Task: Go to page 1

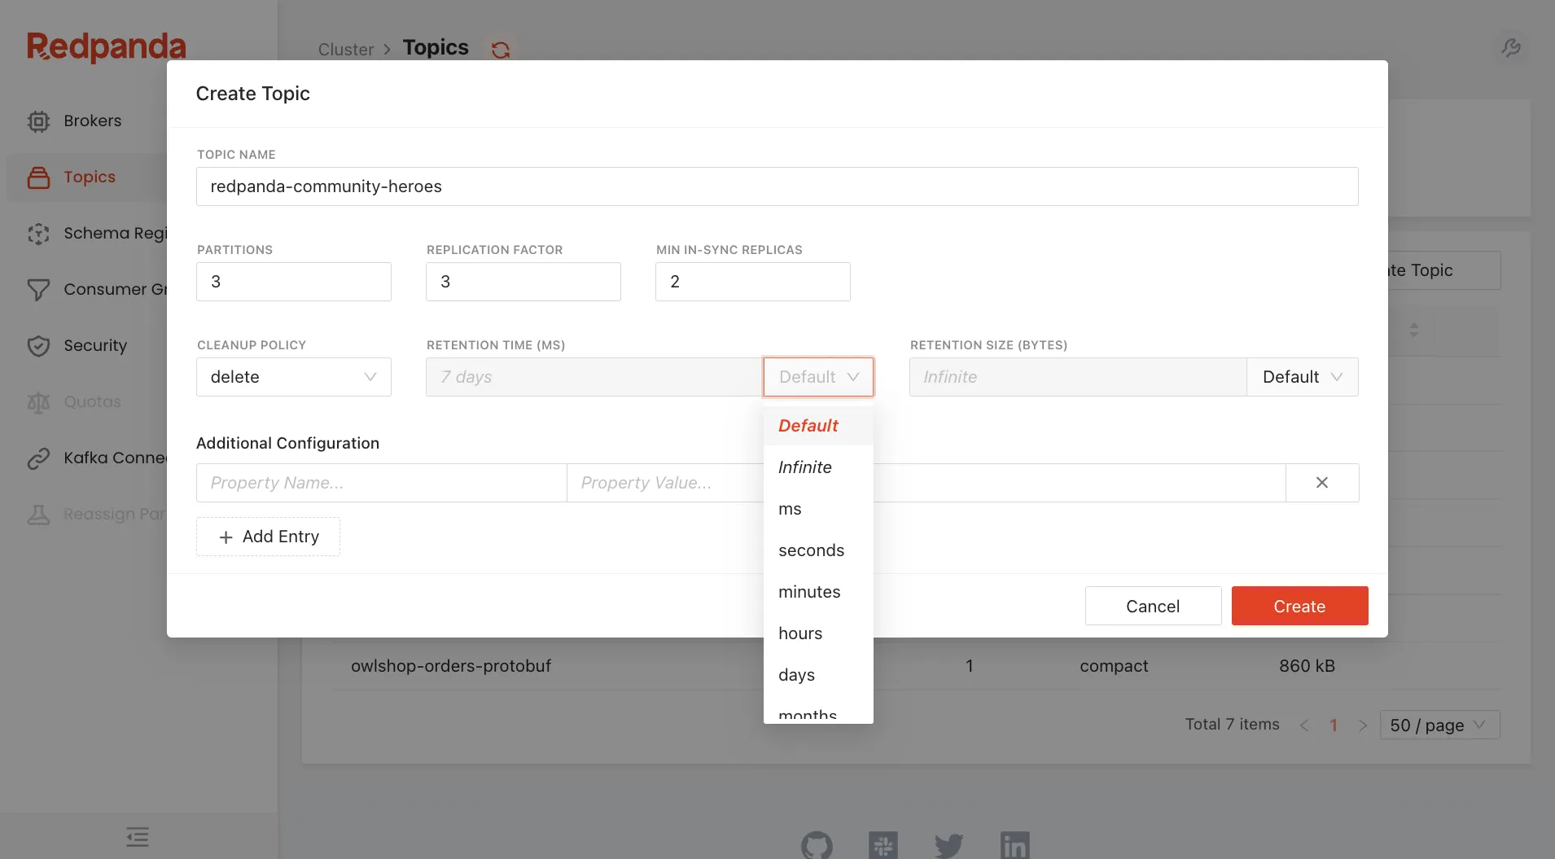Action: 1334,725
